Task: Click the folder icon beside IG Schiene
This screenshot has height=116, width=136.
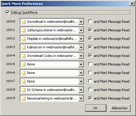Action: (24, 90)
